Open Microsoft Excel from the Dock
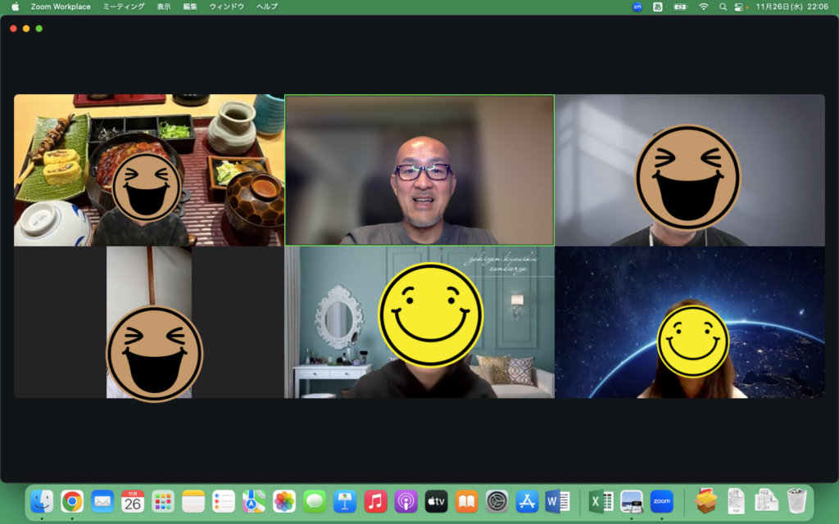Viewport: 839px width, 524px height. 601,501
